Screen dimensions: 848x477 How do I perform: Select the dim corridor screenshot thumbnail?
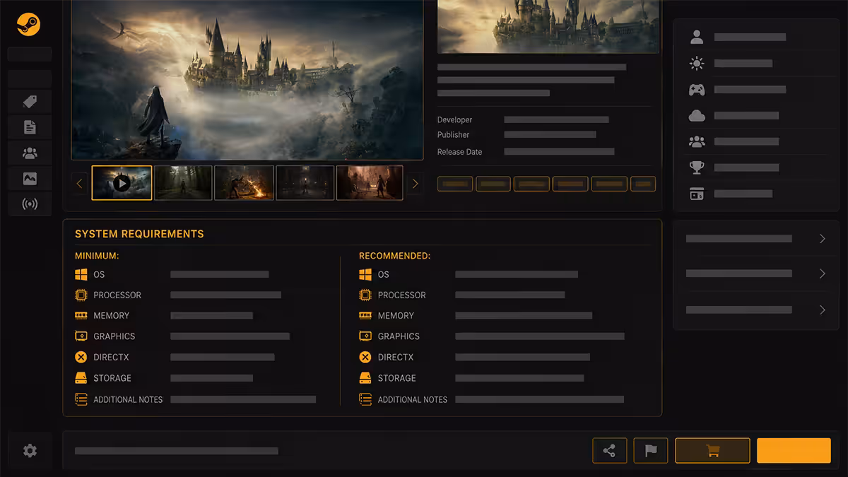[x=305, y=183]
